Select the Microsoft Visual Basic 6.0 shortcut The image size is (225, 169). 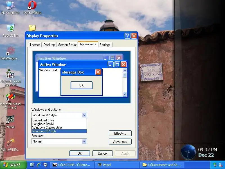click(10, 78)
